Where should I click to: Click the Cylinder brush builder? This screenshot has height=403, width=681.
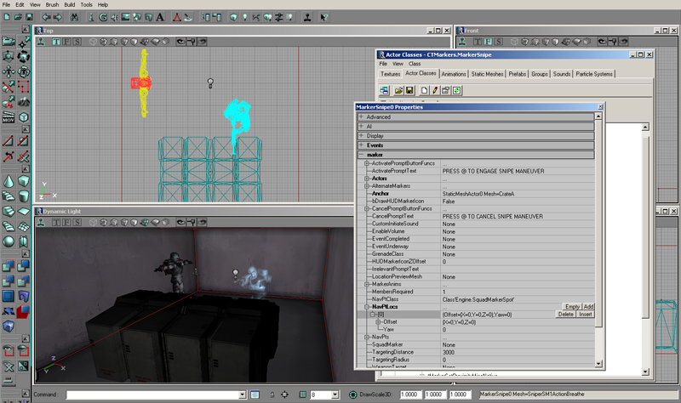click(24, 196)
